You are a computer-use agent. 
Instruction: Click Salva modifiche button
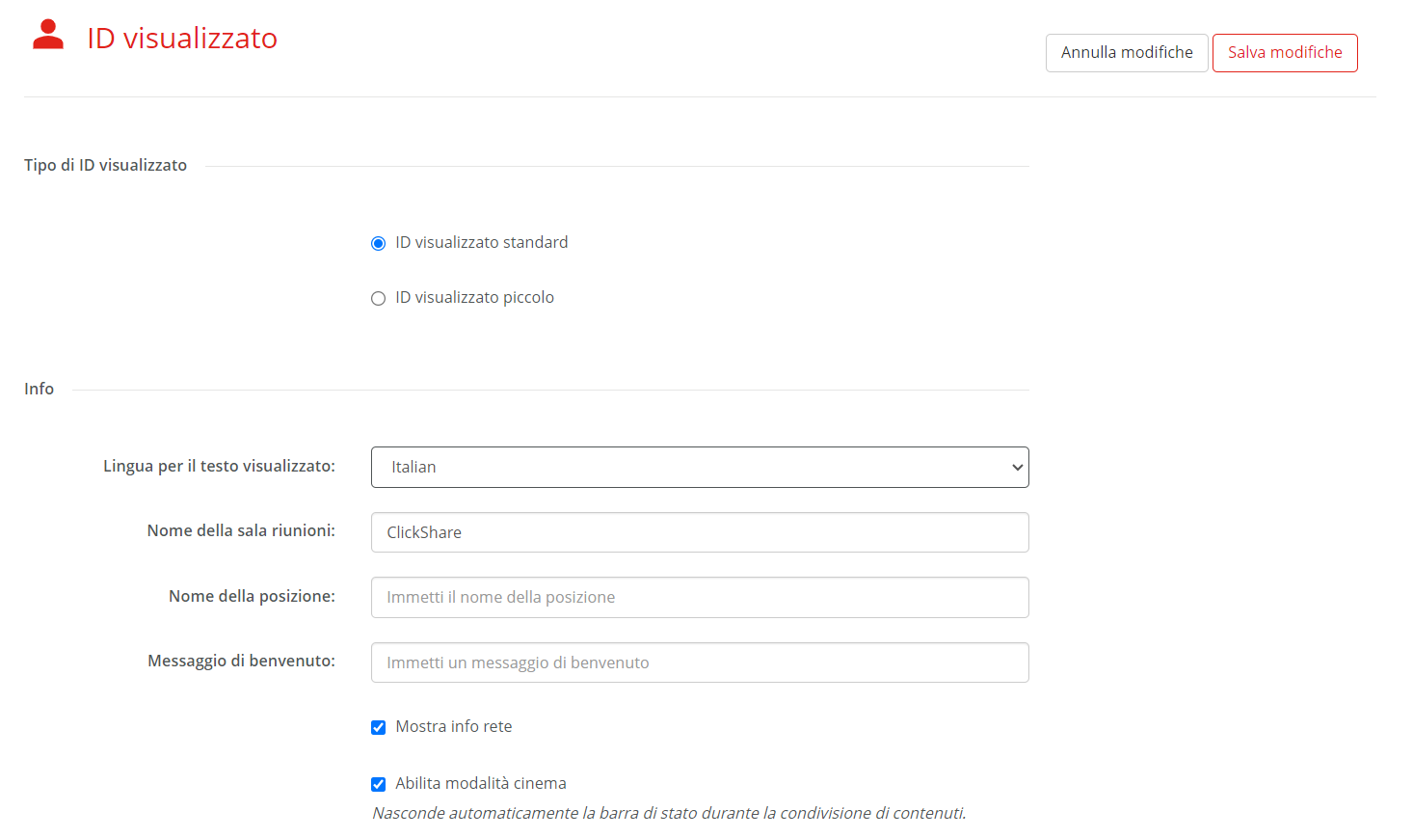pos(1285,53)
